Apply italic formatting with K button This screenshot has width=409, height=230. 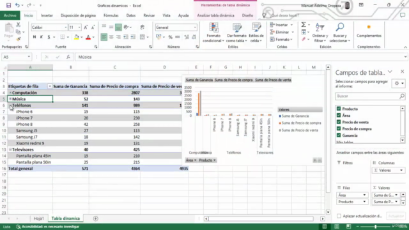[x=41, y=37]
